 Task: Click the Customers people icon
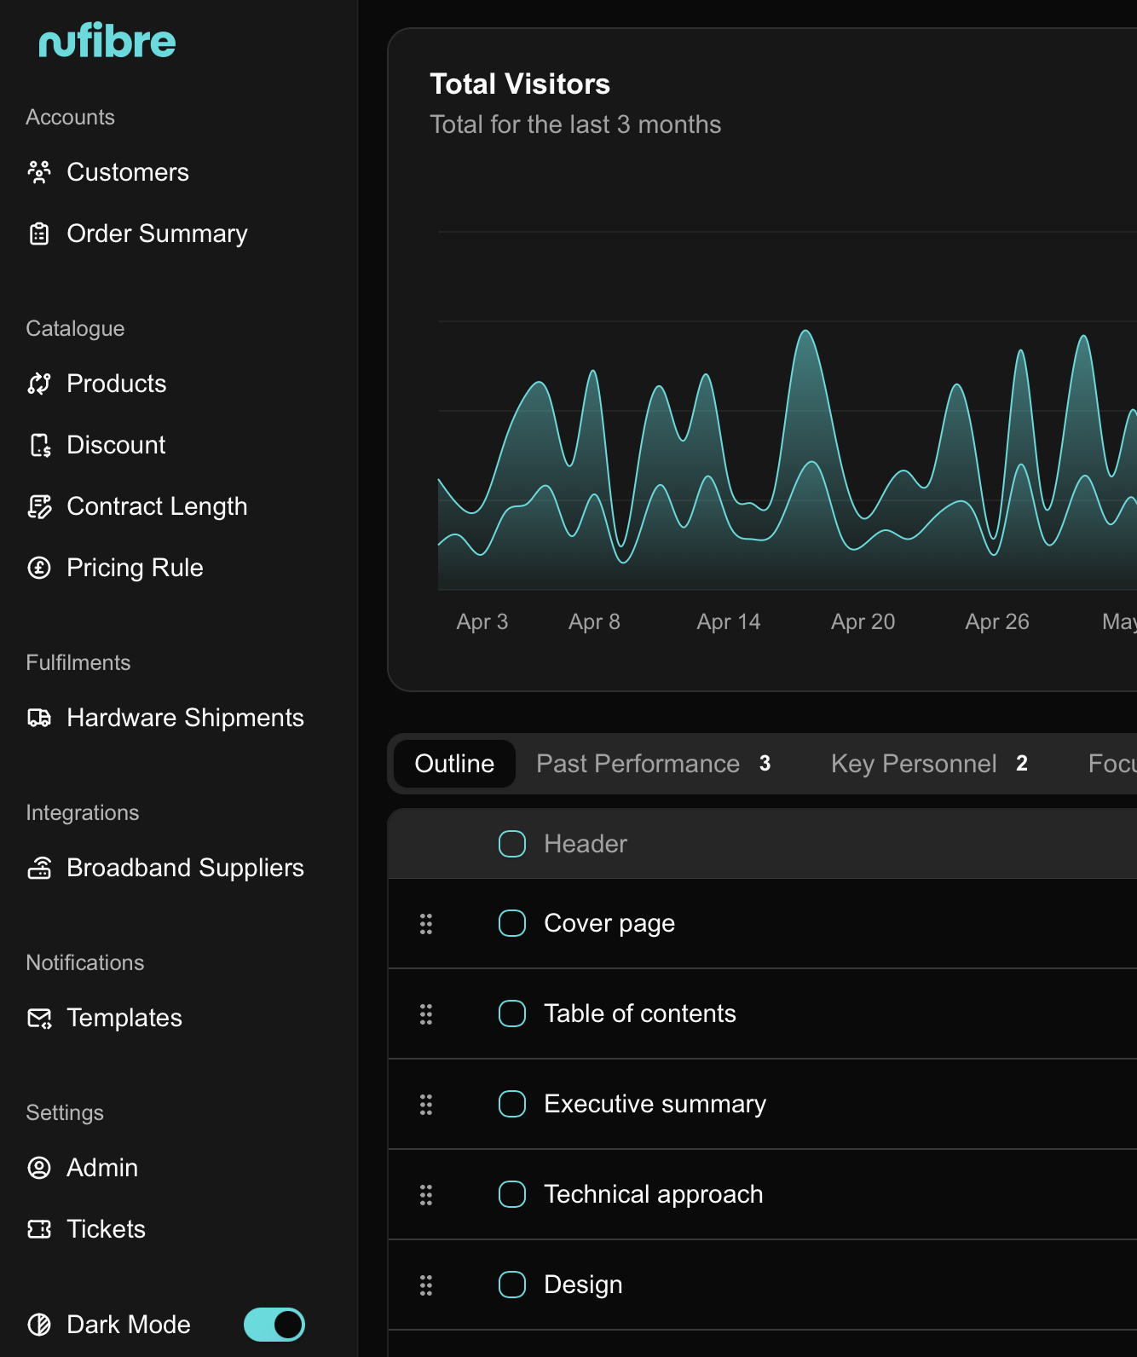coord(39,172)
